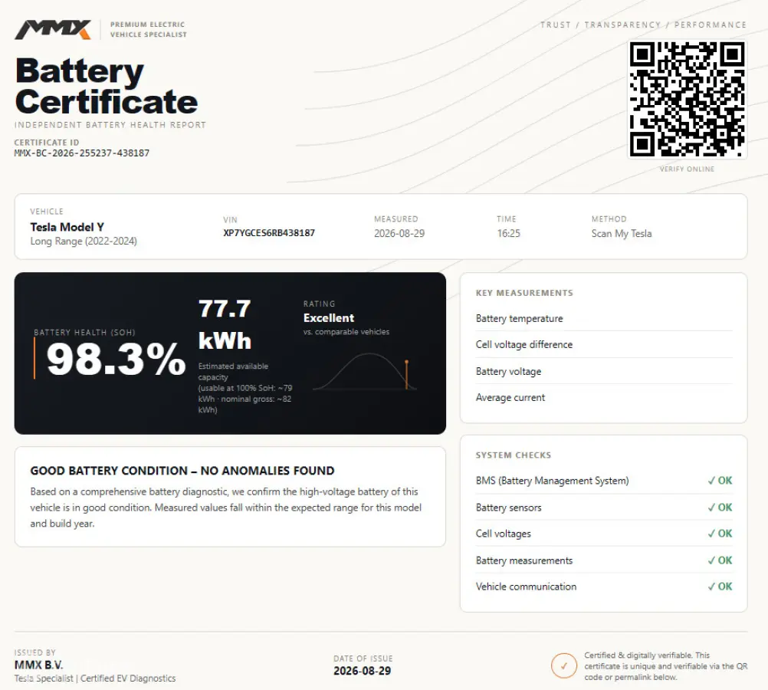The height and width of the screenshot is (690, 768).
Task: Click the Battery temperature row
Action: pyautogui.click(x=604, y=318)
